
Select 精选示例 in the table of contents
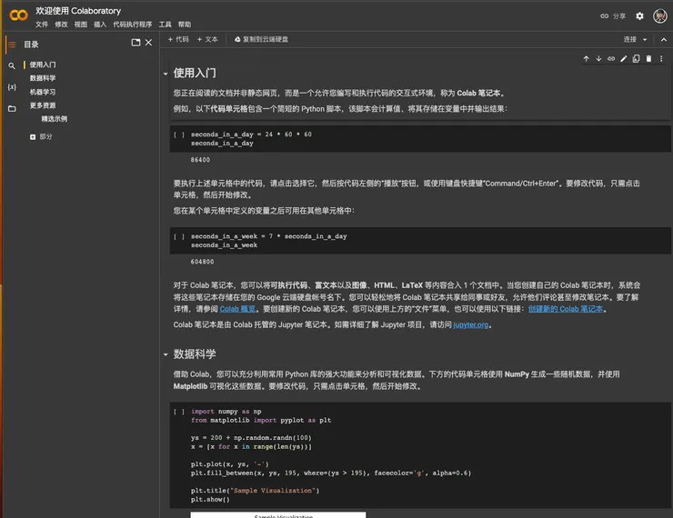(x=54, y=119)
